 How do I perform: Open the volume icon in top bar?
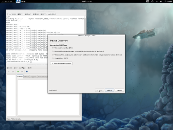pyautogui.click(x=161, y=1)
